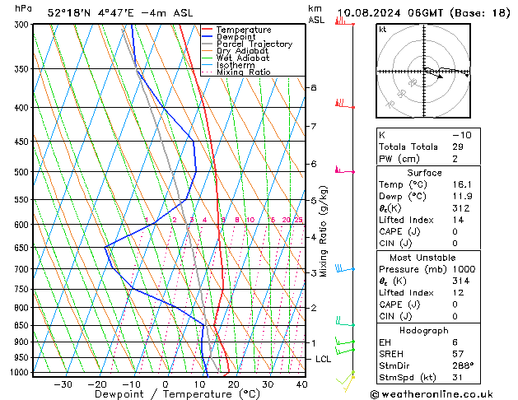
Task: Click the 'hPa' pressure unit label
Action: coord(23,8)
